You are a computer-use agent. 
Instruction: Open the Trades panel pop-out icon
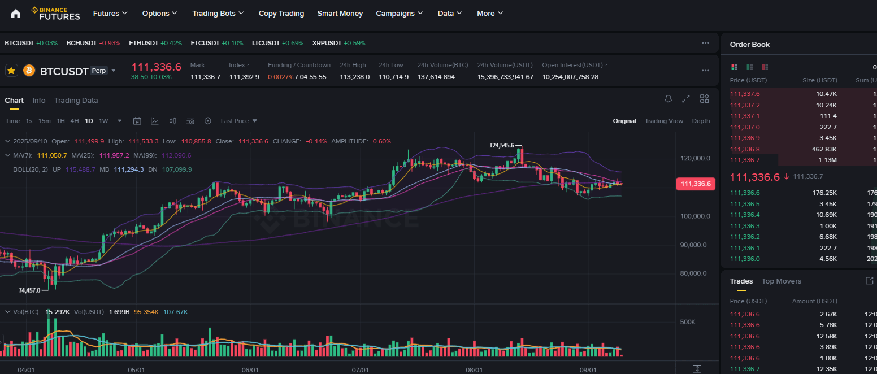coord(870,281)
